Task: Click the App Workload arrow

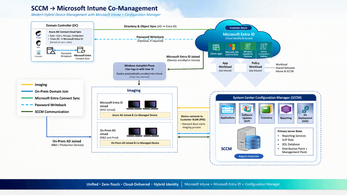Action: coord(225,72)
